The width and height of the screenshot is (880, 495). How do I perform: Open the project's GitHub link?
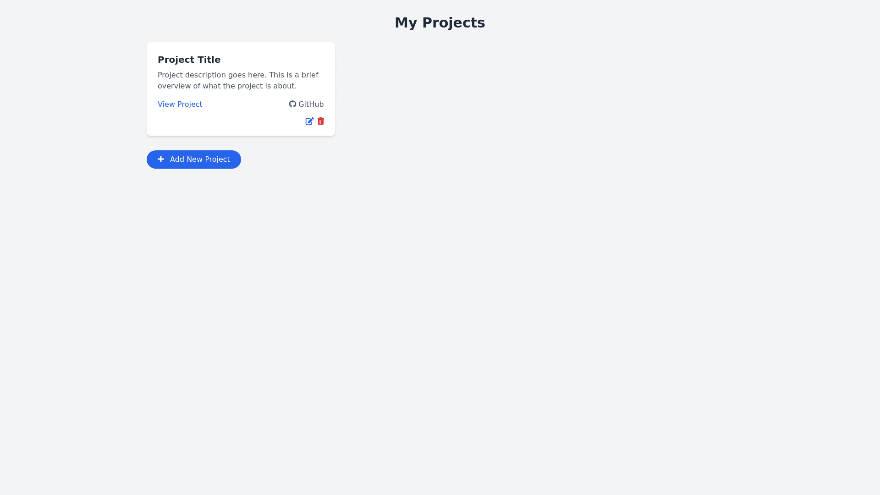[306, 104]
